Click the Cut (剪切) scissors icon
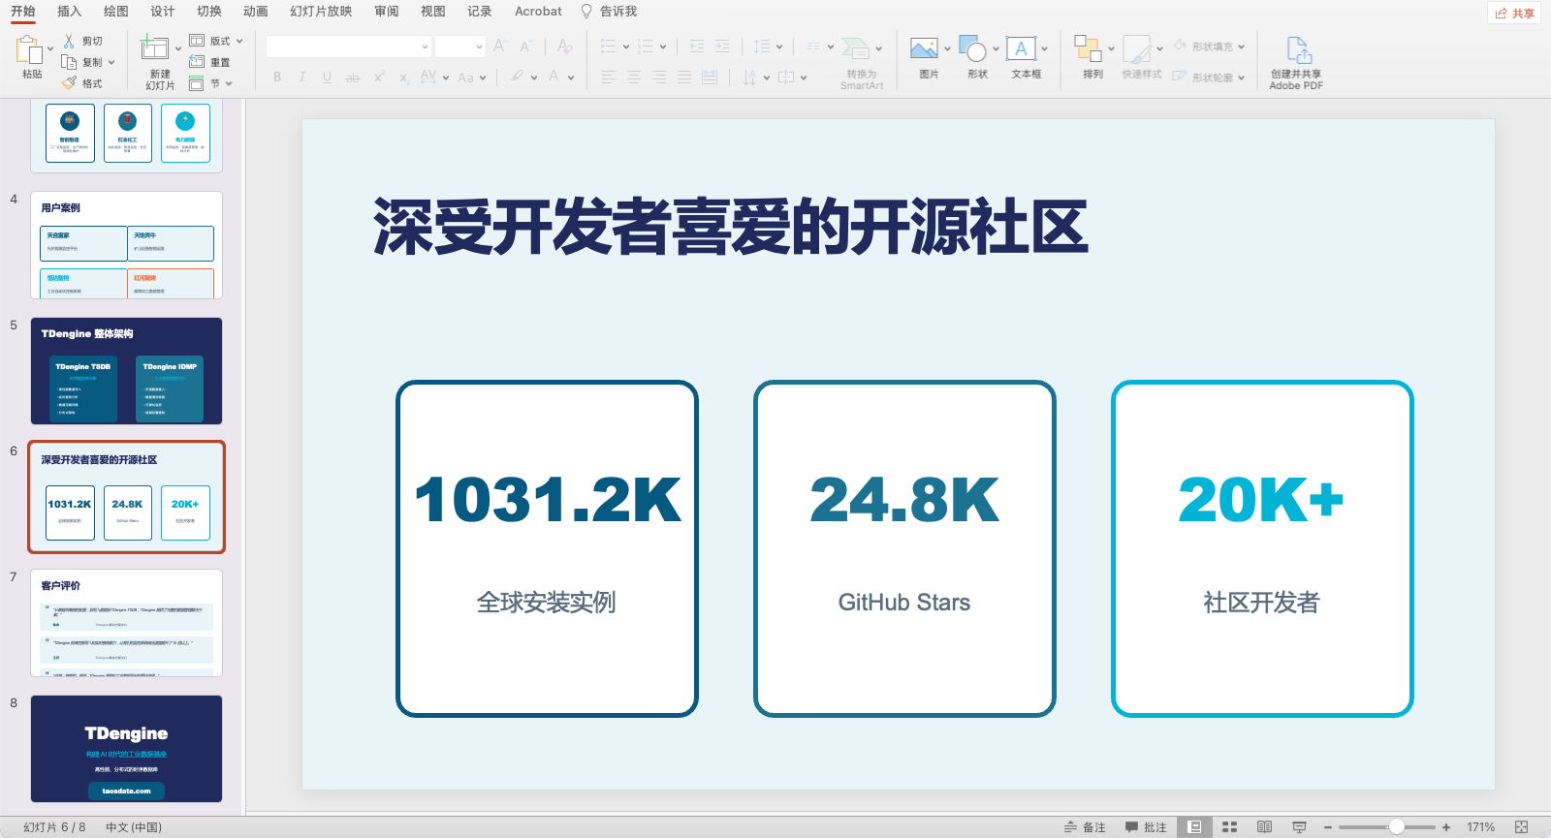1551x838 pixels. coord(69,41)
